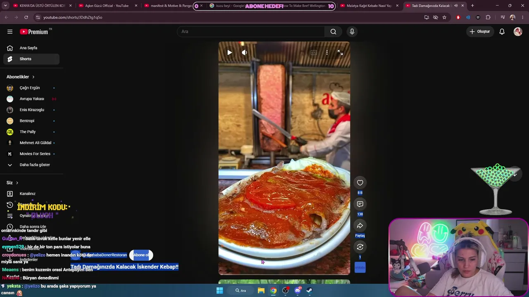Open Discord from the taskbar
This screenshot has width=529, height=297.
(x=298, y=290)
